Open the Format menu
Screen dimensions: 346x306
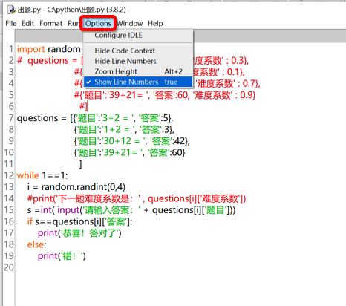(50, 23)
